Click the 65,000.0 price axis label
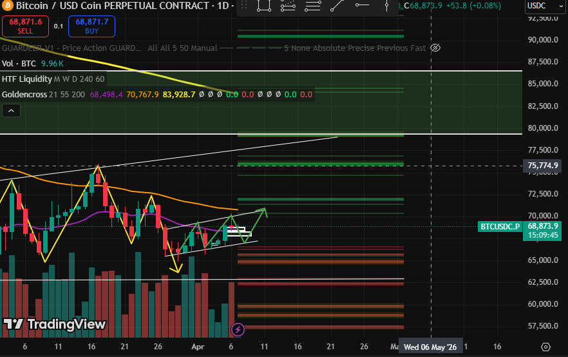 point(543,260)
